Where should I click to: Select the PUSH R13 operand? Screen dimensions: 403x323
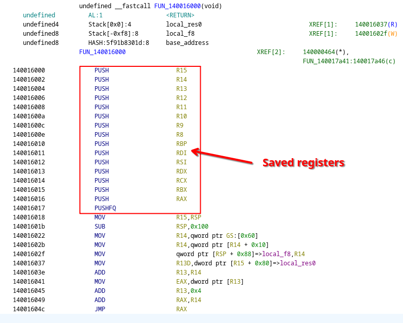click(181, 89)
